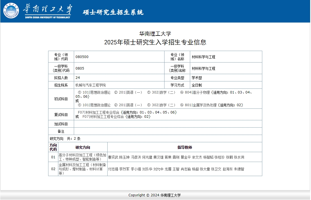Click the 拟招人数 label cell

(x=61, y=78)
